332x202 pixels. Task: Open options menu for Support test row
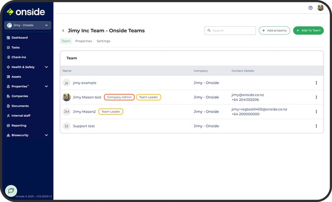pos(316,126)
